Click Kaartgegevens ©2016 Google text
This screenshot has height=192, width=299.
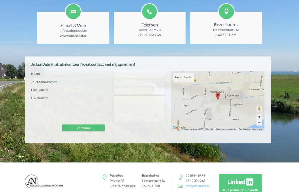click(199, 129)
